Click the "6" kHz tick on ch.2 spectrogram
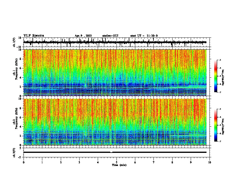 click(21, 117)
